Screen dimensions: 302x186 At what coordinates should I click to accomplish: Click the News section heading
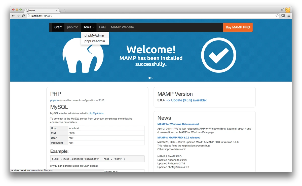[164, 118]
